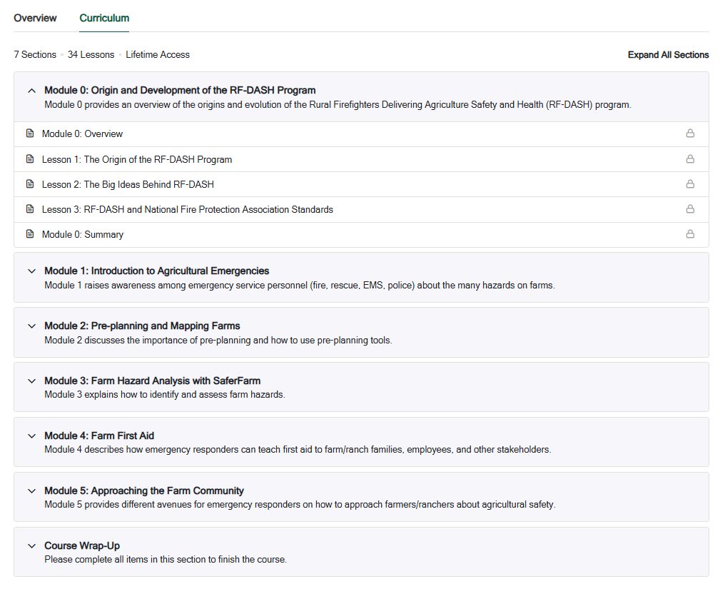
Task: Expand the Module 4: Farm First Aid chevron
Action: click(x=31, y=436)
